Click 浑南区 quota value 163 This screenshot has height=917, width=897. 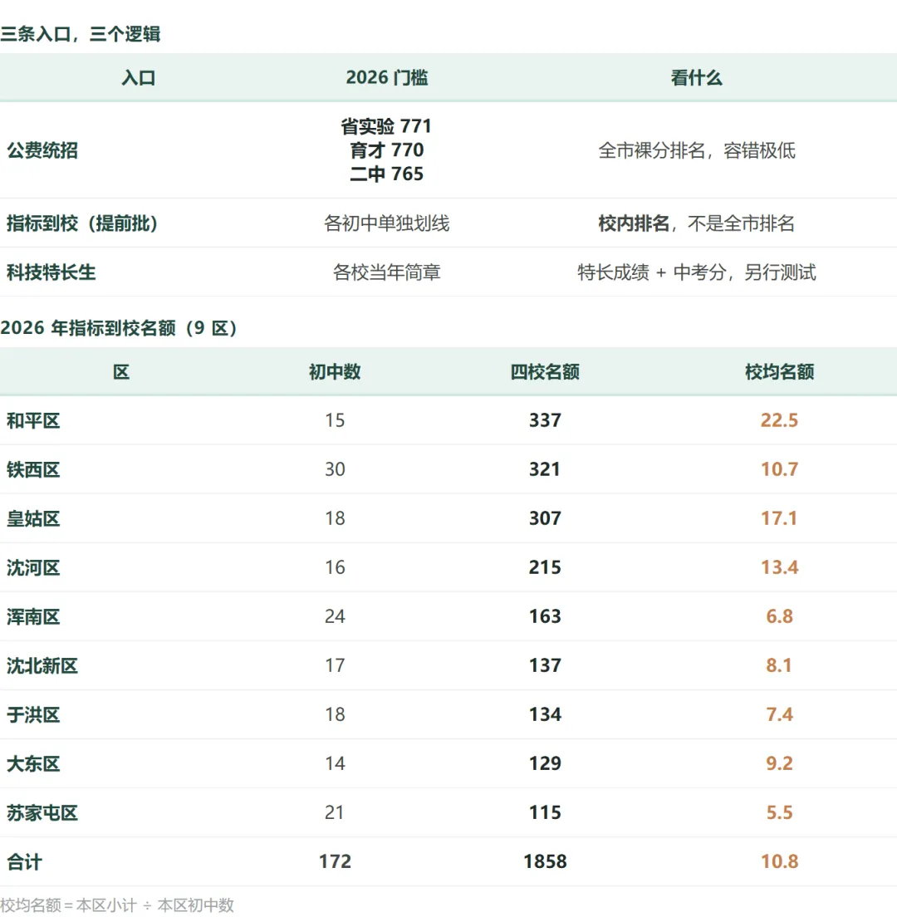(545, 617)
